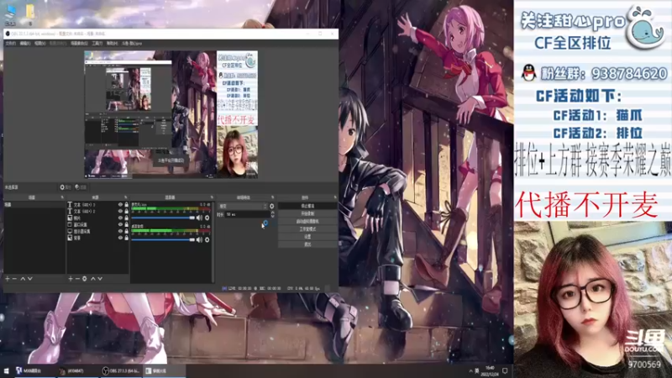Remove selected source with the minus icon
Screen dimensions: 672x378
pos(77,279)
